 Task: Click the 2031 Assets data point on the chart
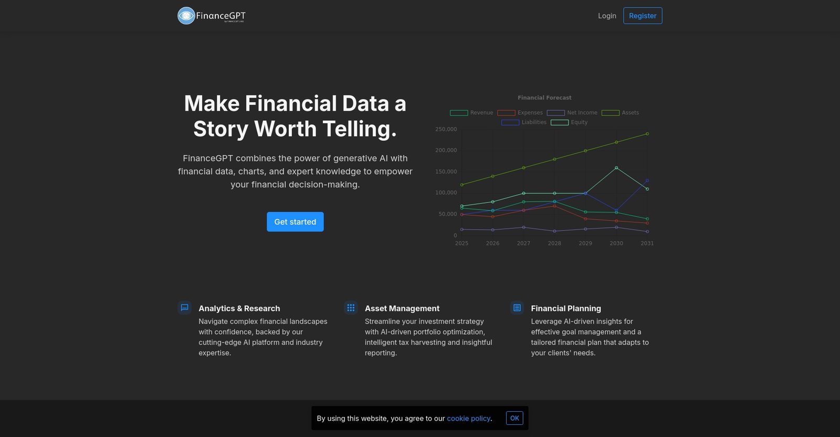(647, 133)
